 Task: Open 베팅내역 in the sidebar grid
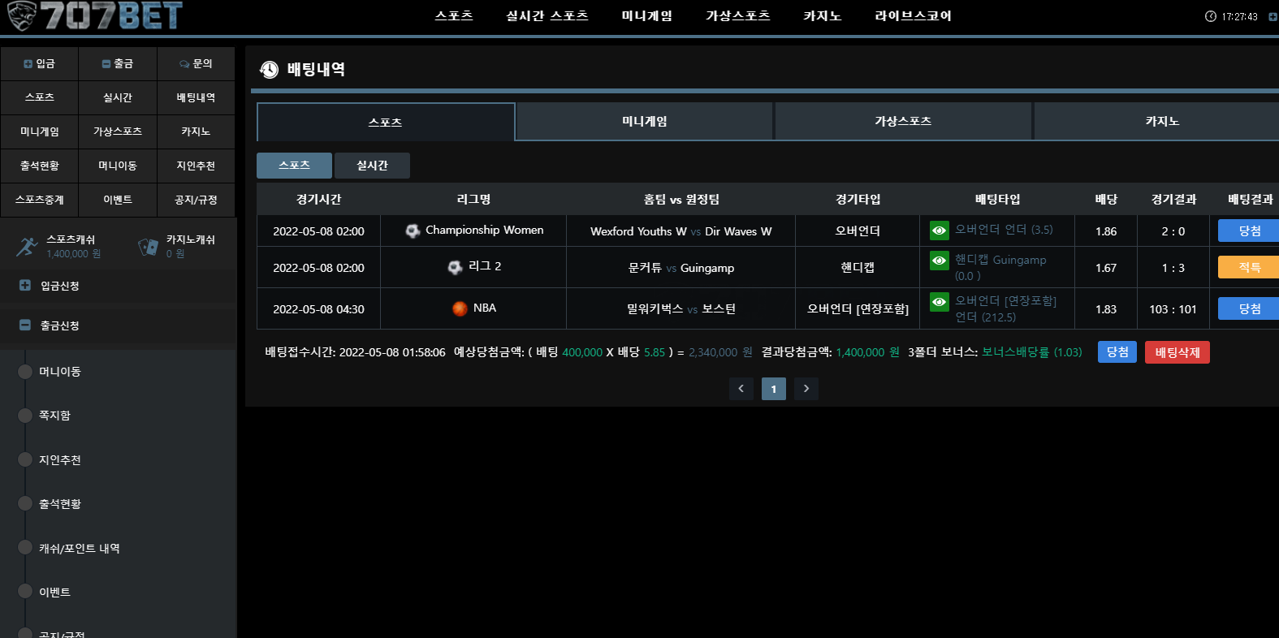tap(196, 97)
